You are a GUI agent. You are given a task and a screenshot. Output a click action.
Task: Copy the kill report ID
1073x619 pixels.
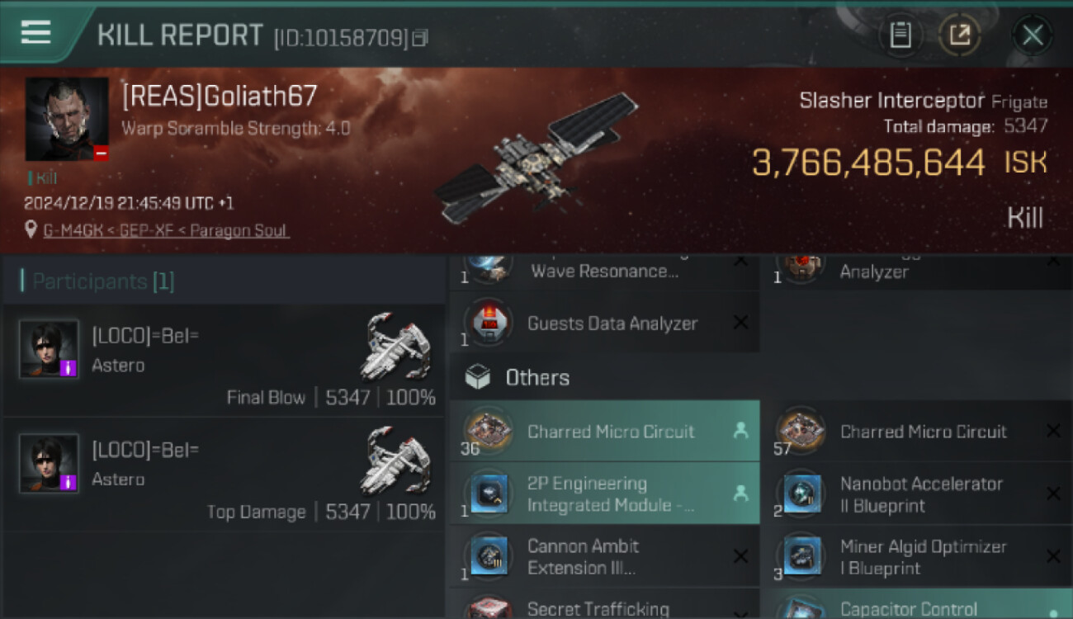421,37
